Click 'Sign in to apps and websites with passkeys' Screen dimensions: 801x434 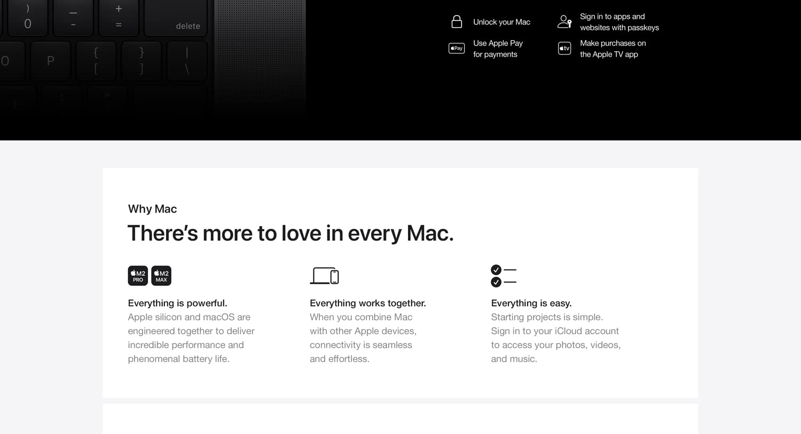pyautogui.click(x=619, y=22)
